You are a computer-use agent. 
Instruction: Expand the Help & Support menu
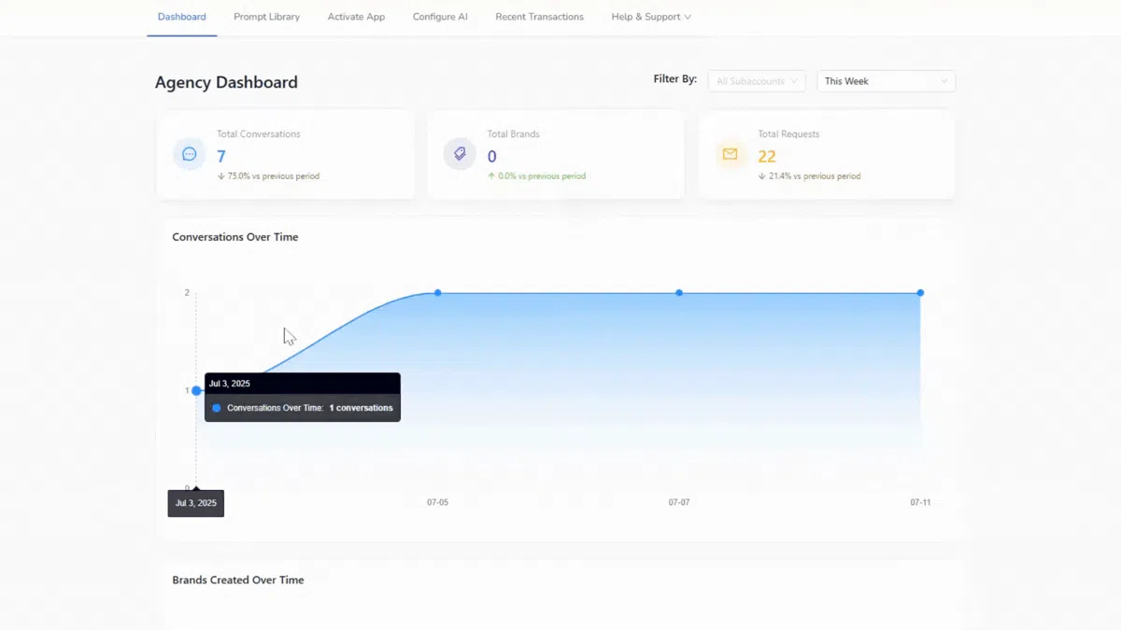coord(651,17)
